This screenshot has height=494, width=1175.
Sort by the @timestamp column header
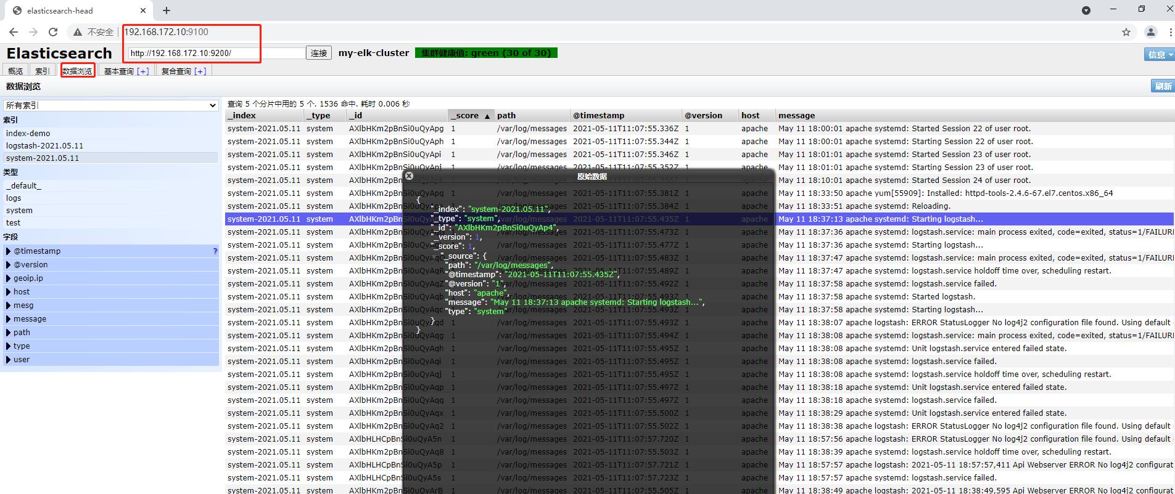tap(626, 115)
